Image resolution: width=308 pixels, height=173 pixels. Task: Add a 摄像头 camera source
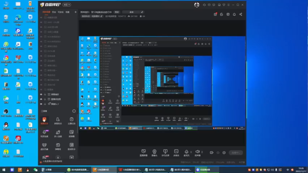pos(154,151)
